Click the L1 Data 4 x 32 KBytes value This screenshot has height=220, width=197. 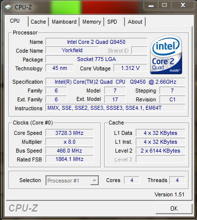coord(160,133)
